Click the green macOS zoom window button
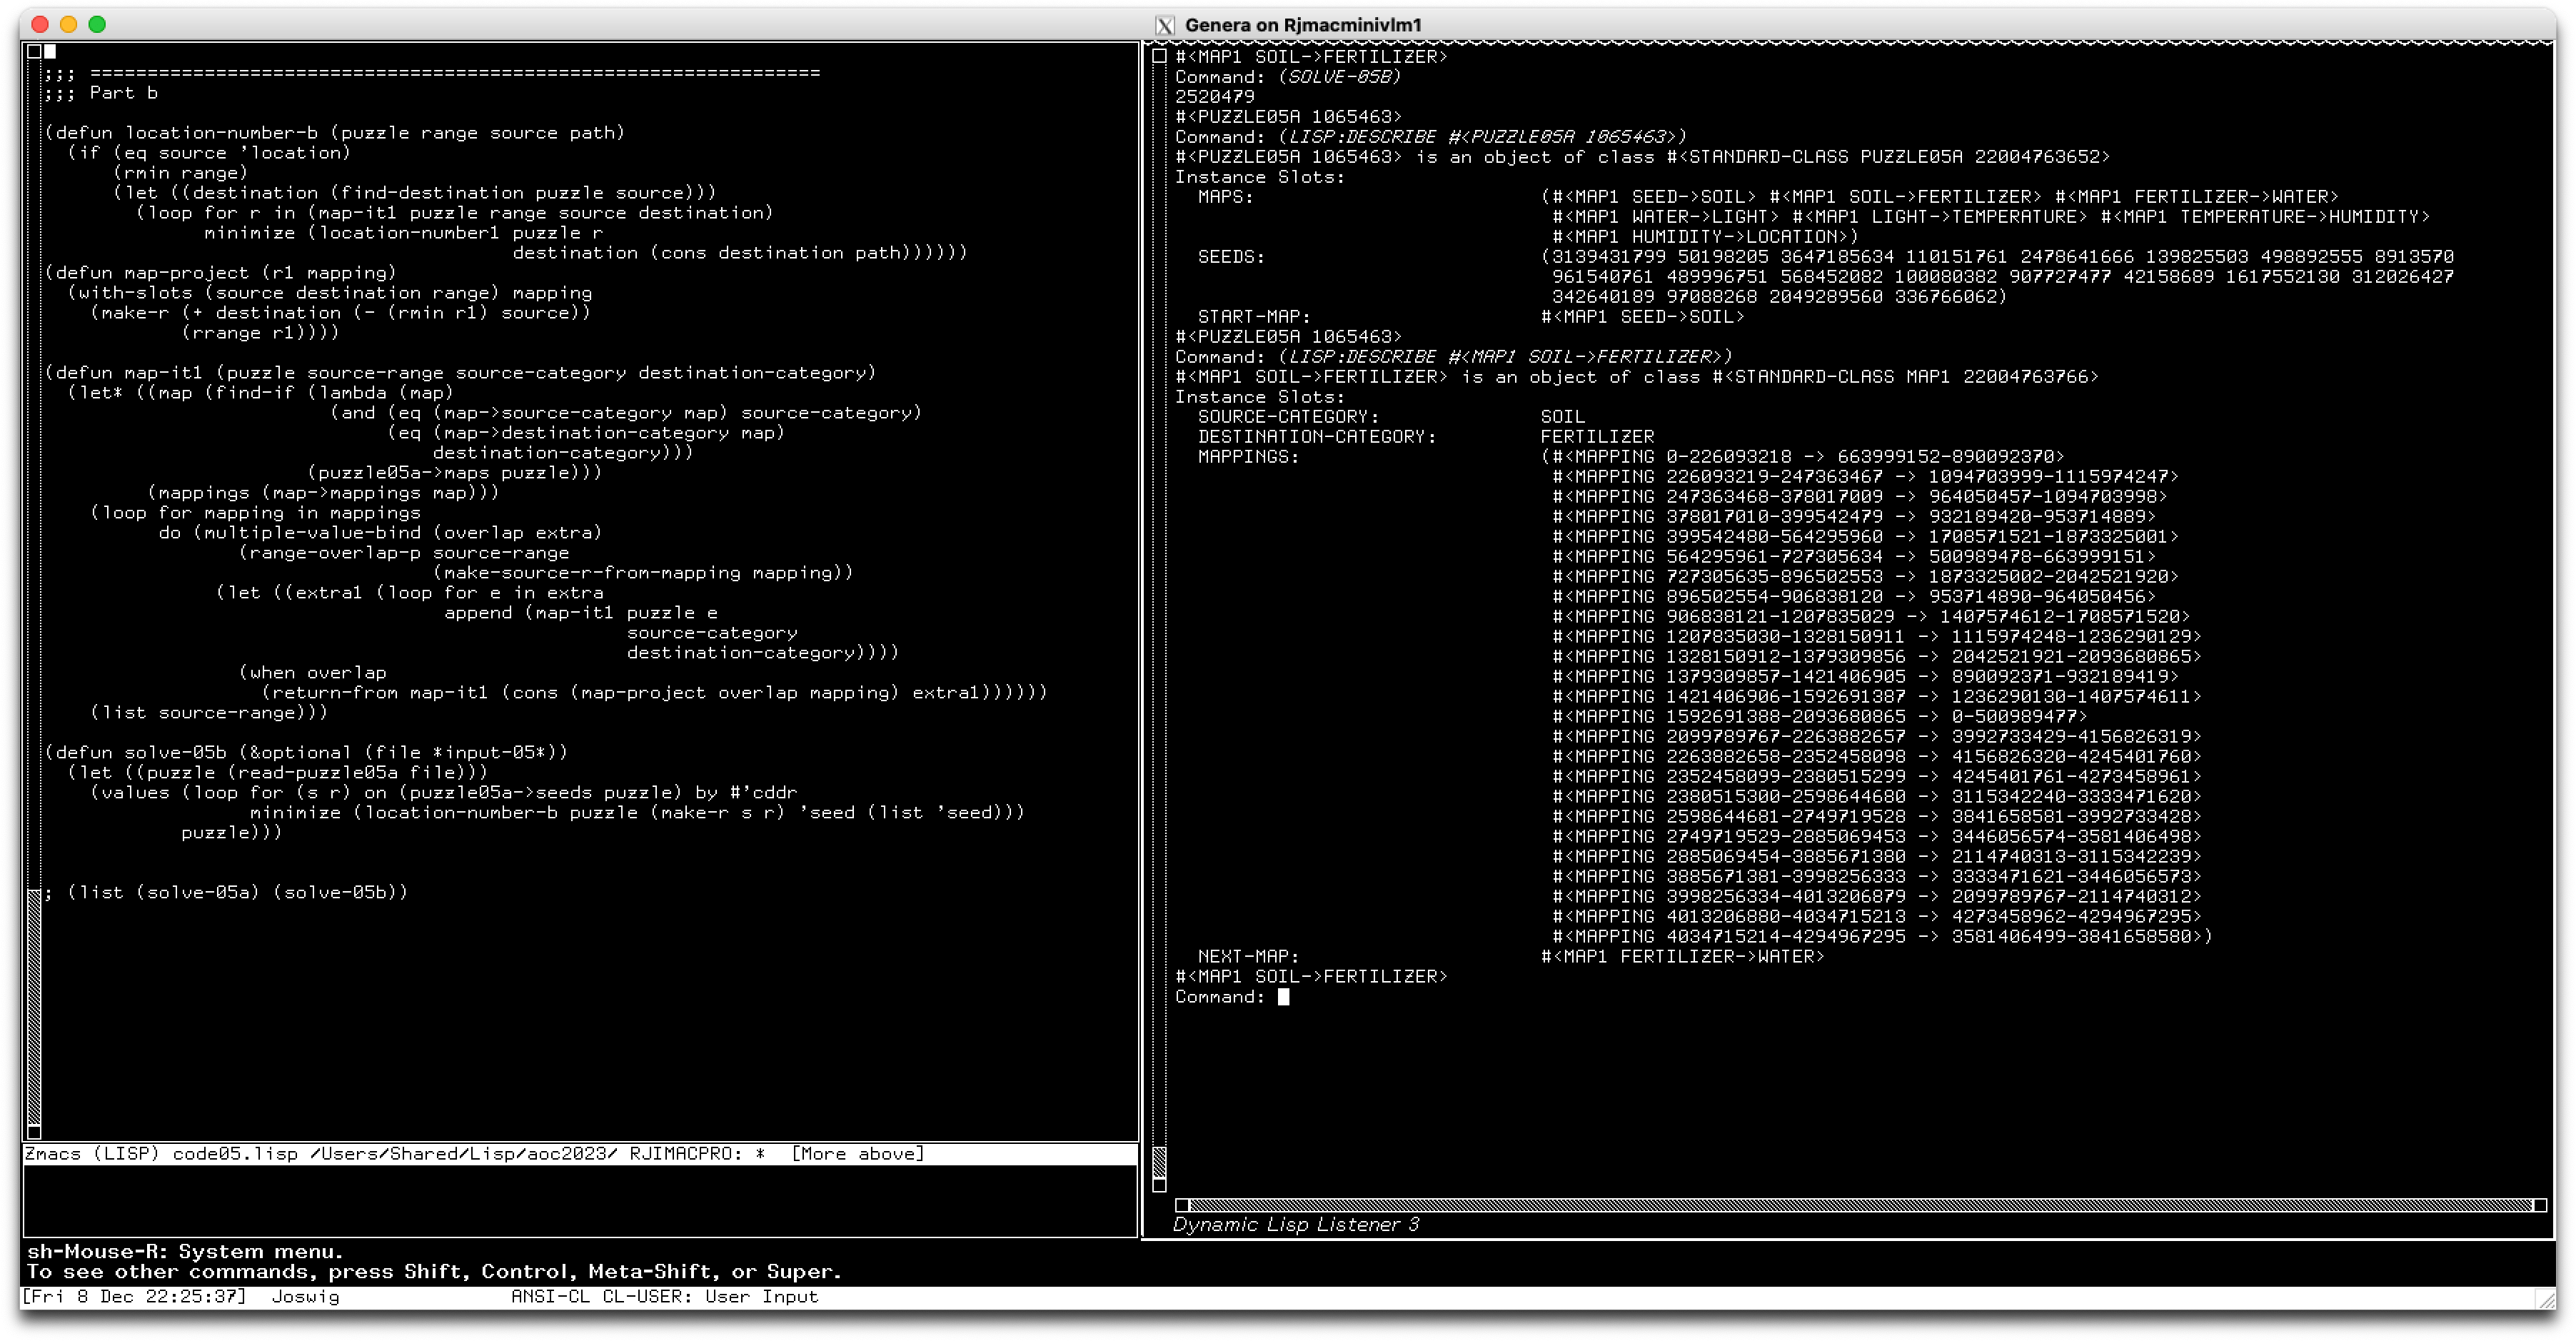 pos(97,24)
